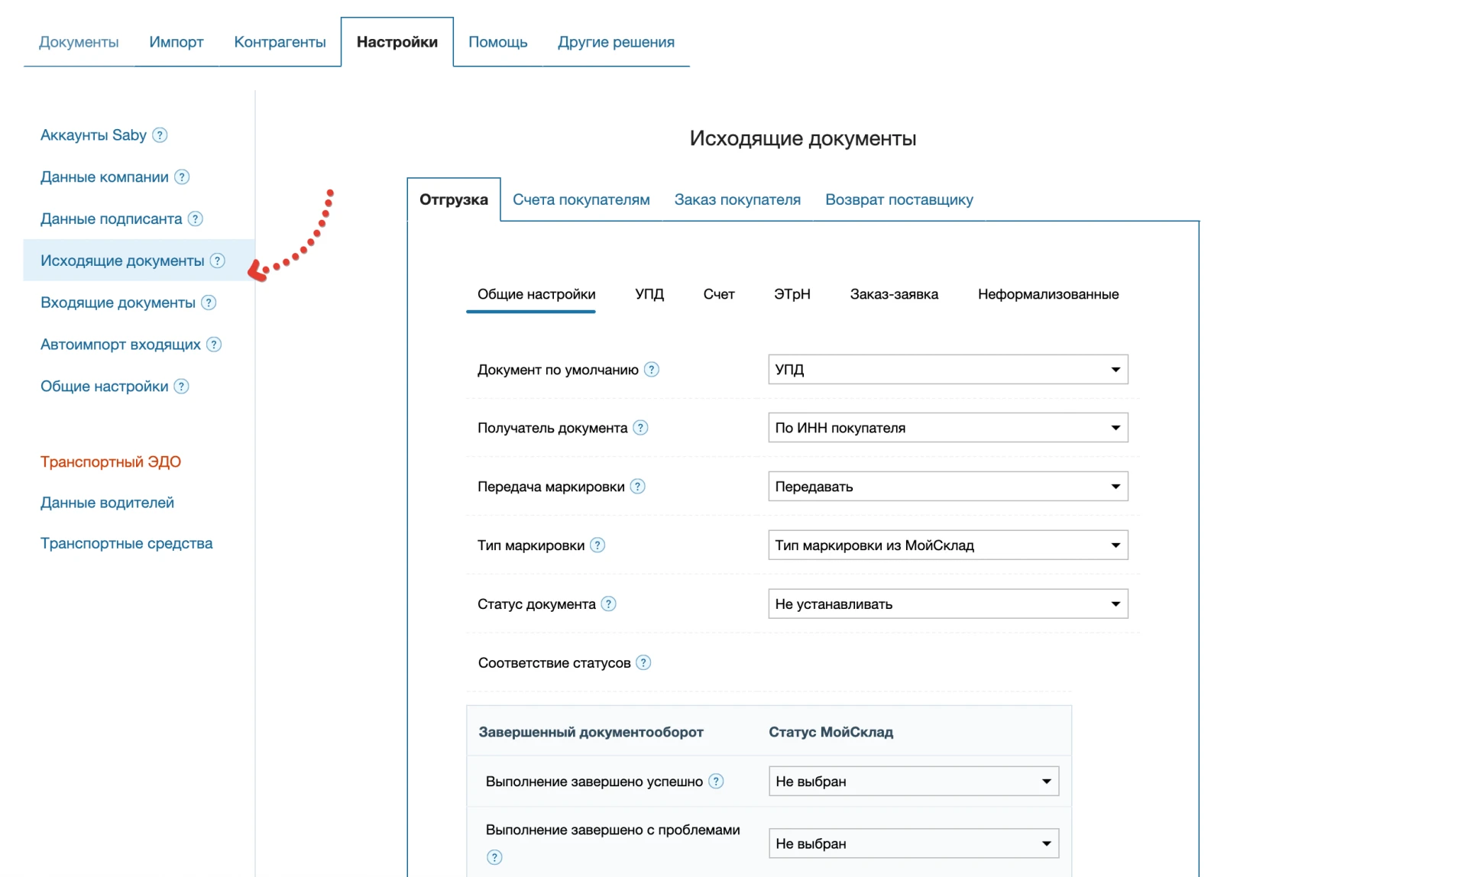The image size is (1467, 877).
Task: Open Транспортный ЭДО link
Action: click(x=111, y=462)
